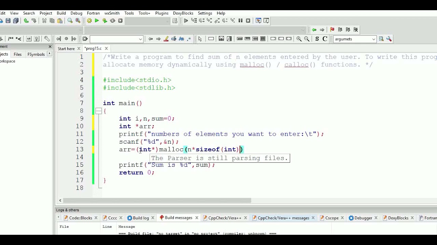437x245 pixels.
Task: Toggle source S icon
Action: click(x=317, y=39)
